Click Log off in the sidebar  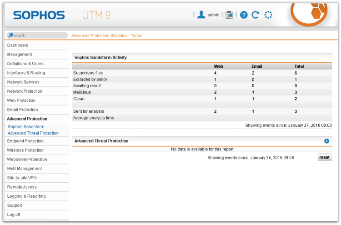coord(36,215)
